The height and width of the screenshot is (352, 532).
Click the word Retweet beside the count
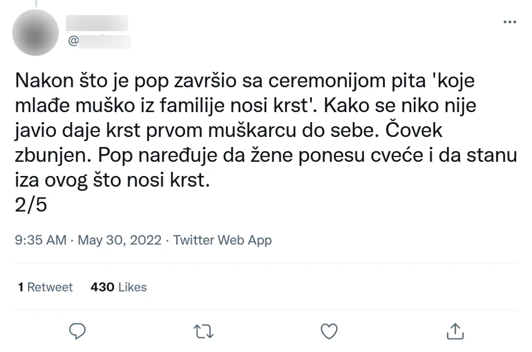(50, 287)
